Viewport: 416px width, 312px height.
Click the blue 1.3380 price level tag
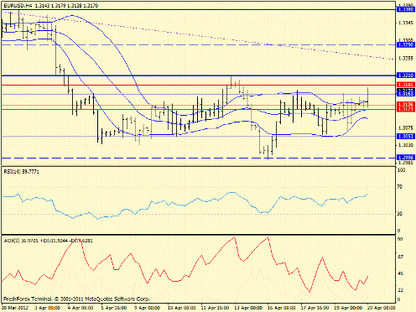406,9
